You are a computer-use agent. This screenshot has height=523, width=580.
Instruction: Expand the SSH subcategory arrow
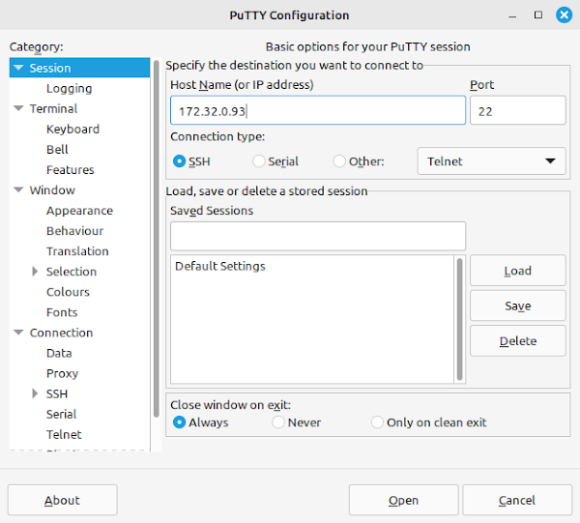coord(35,393)
